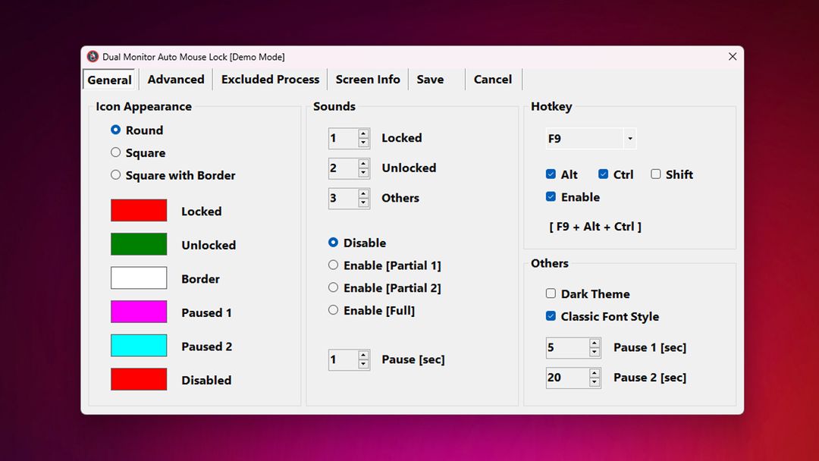This screenshot has height=461, width=819.
Task: Open the Excluded Process tab
Action: click(270, 80)
